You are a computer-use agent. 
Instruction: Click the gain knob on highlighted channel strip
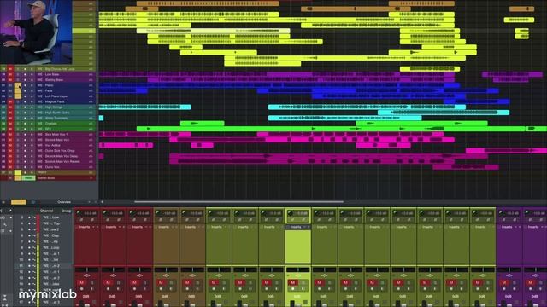click(291, 213)
